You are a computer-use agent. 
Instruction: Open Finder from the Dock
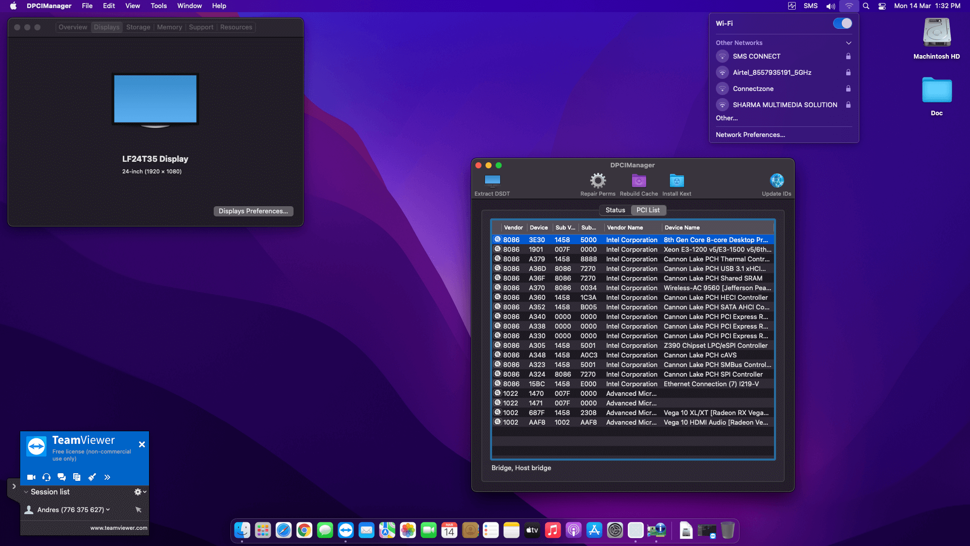click(x=242, y=530)
